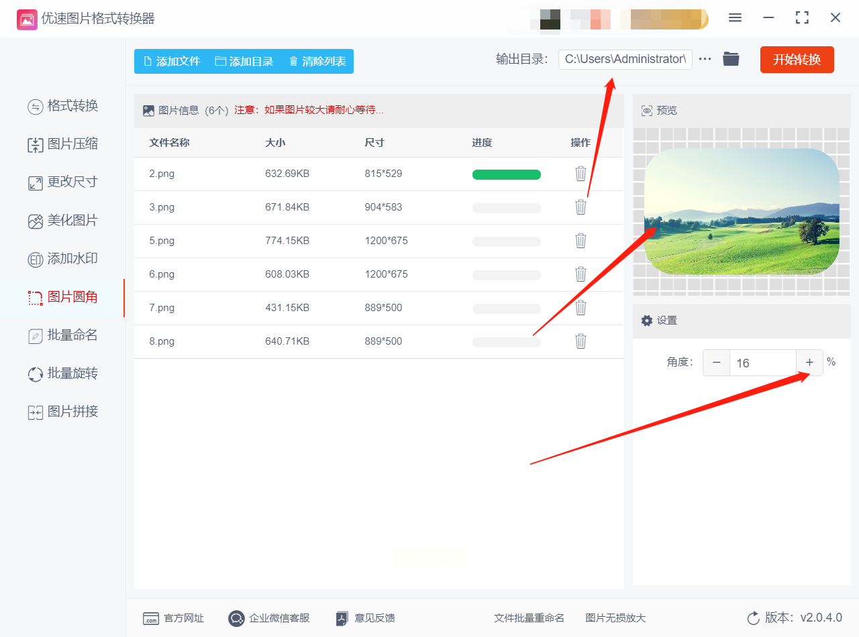Screen dimensions: 859x637
Task: Click the 开始转换 button
Action: tap(797, 60)
